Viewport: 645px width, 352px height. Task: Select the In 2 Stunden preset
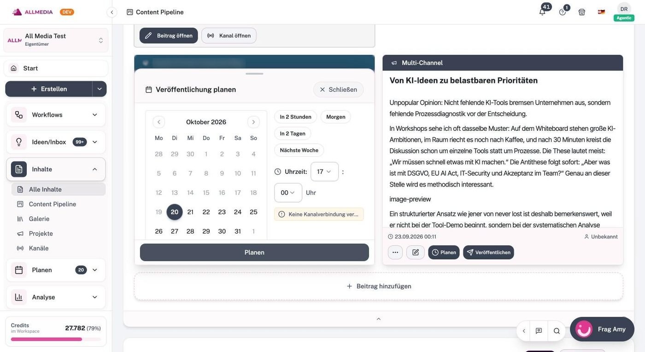tap(295, 117)
